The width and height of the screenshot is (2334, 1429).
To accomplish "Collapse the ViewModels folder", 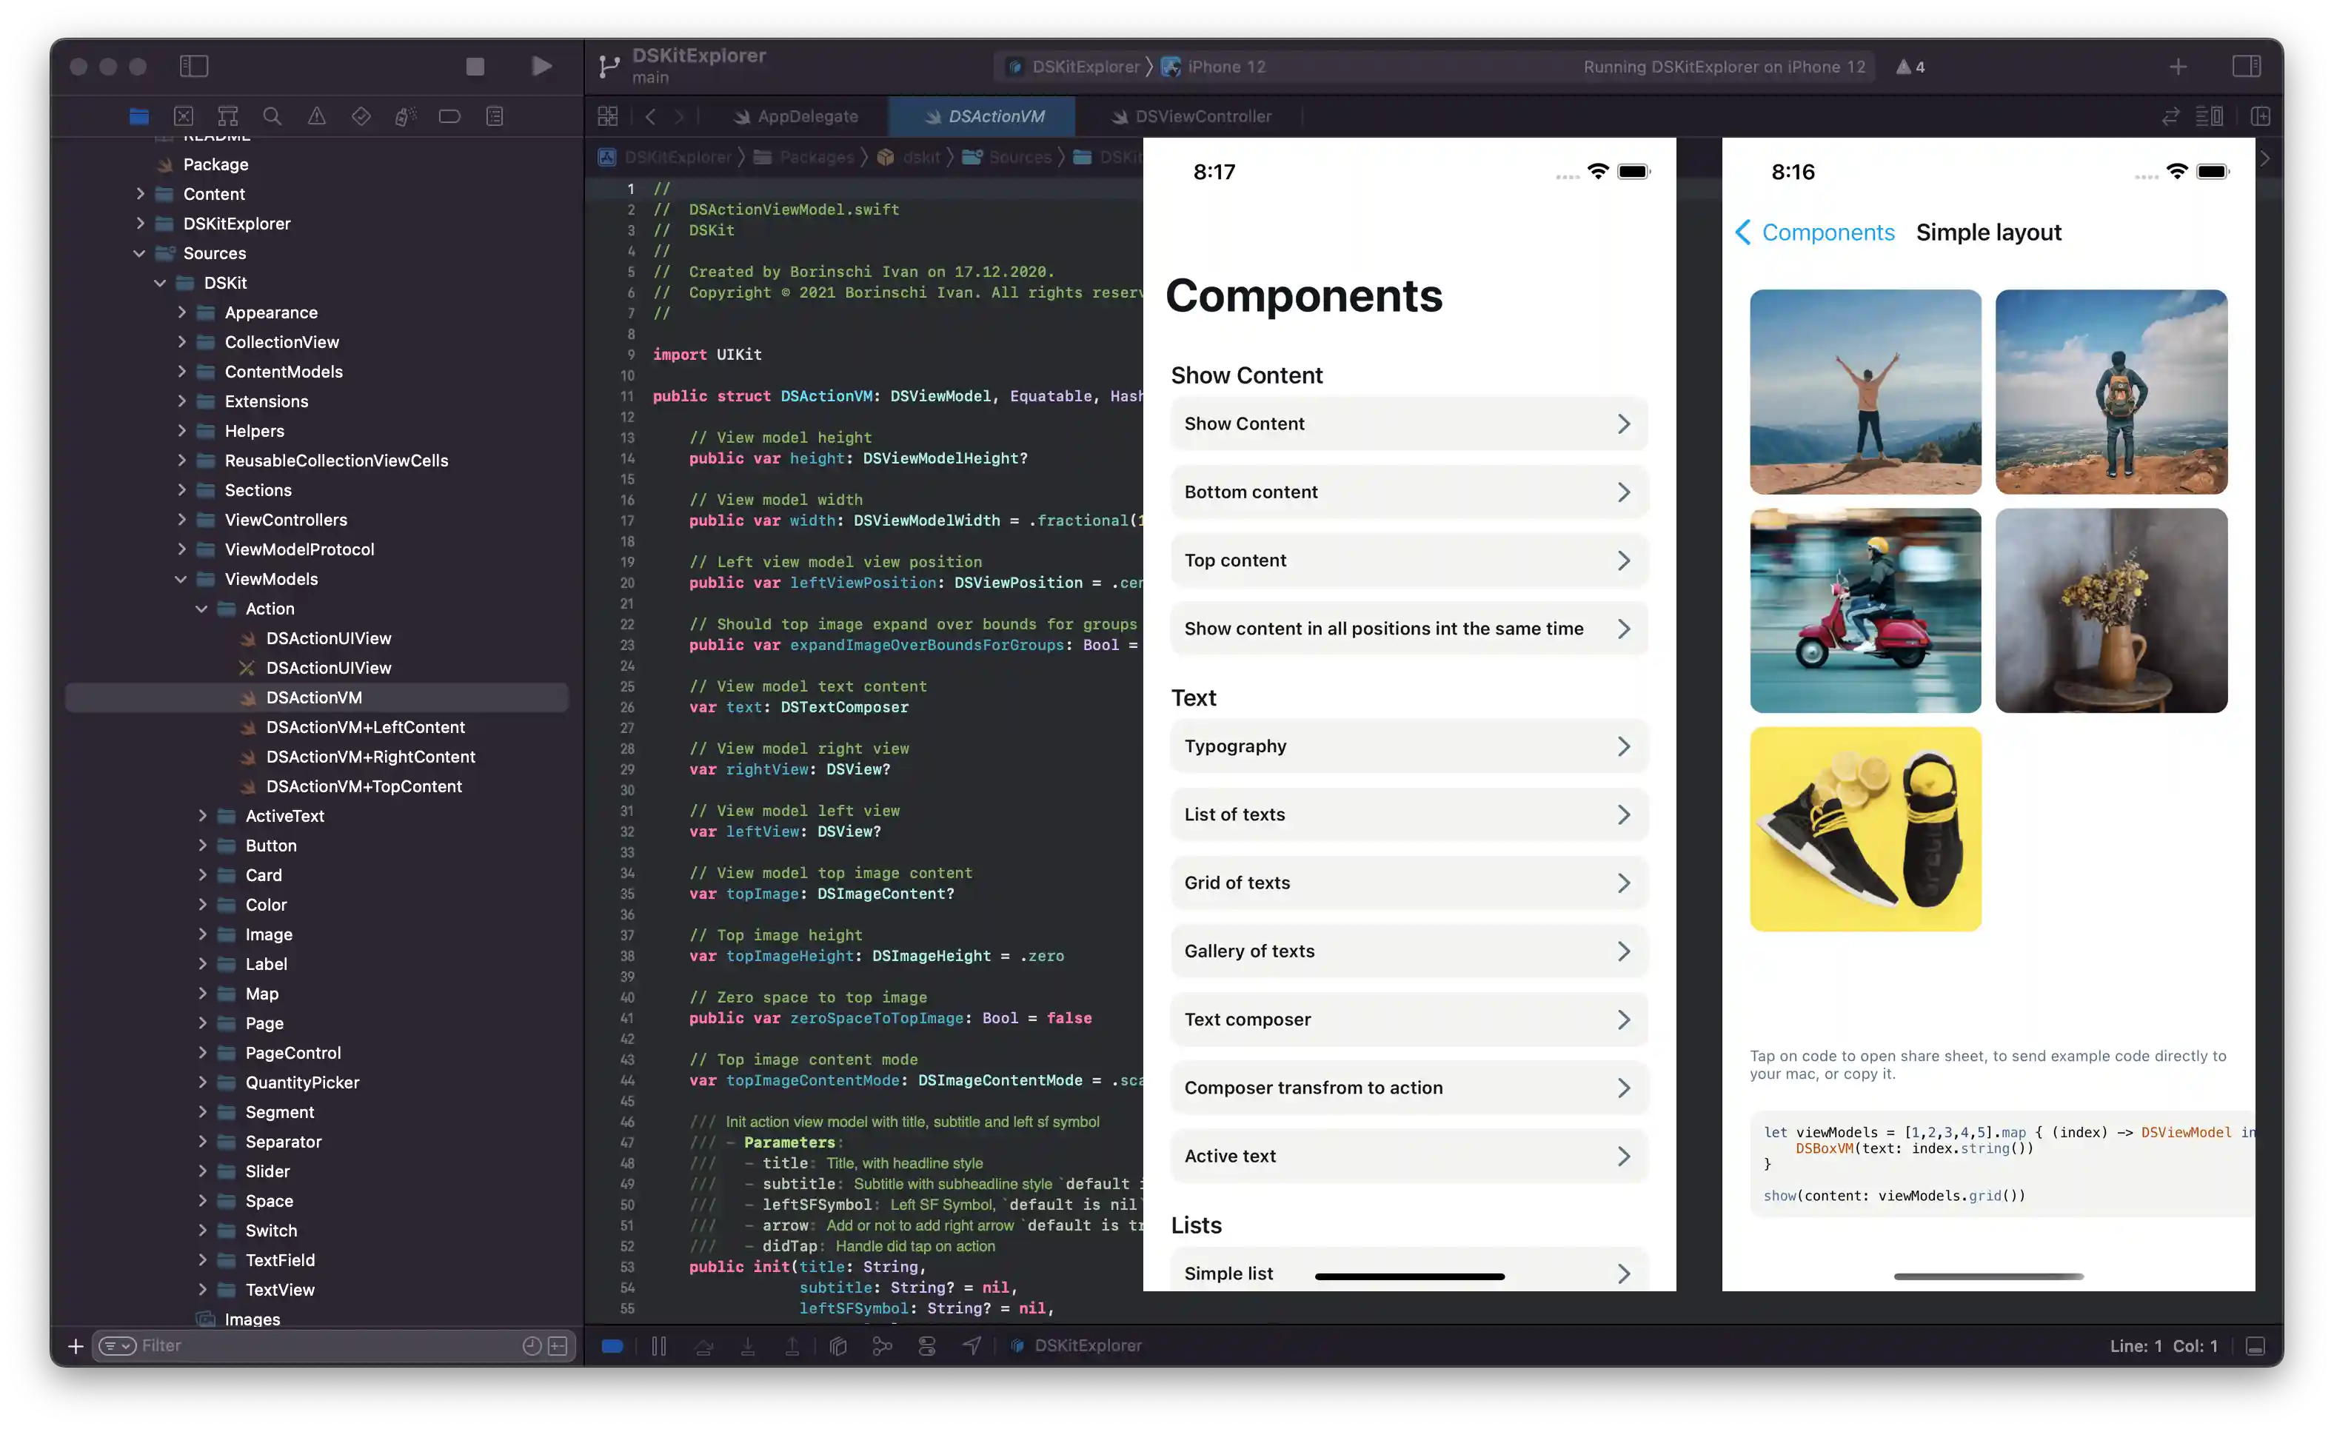I will 181,580.
